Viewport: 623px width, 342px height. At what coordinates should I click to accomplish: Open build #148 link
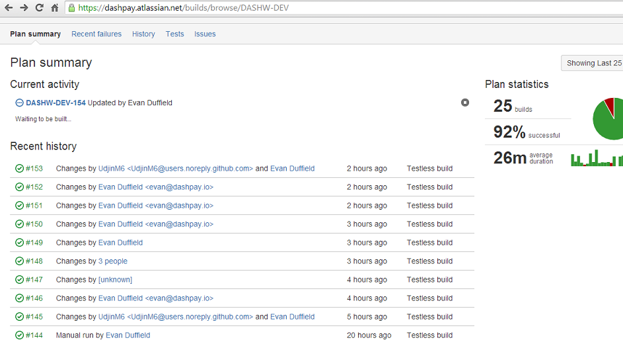coord(34,261)
